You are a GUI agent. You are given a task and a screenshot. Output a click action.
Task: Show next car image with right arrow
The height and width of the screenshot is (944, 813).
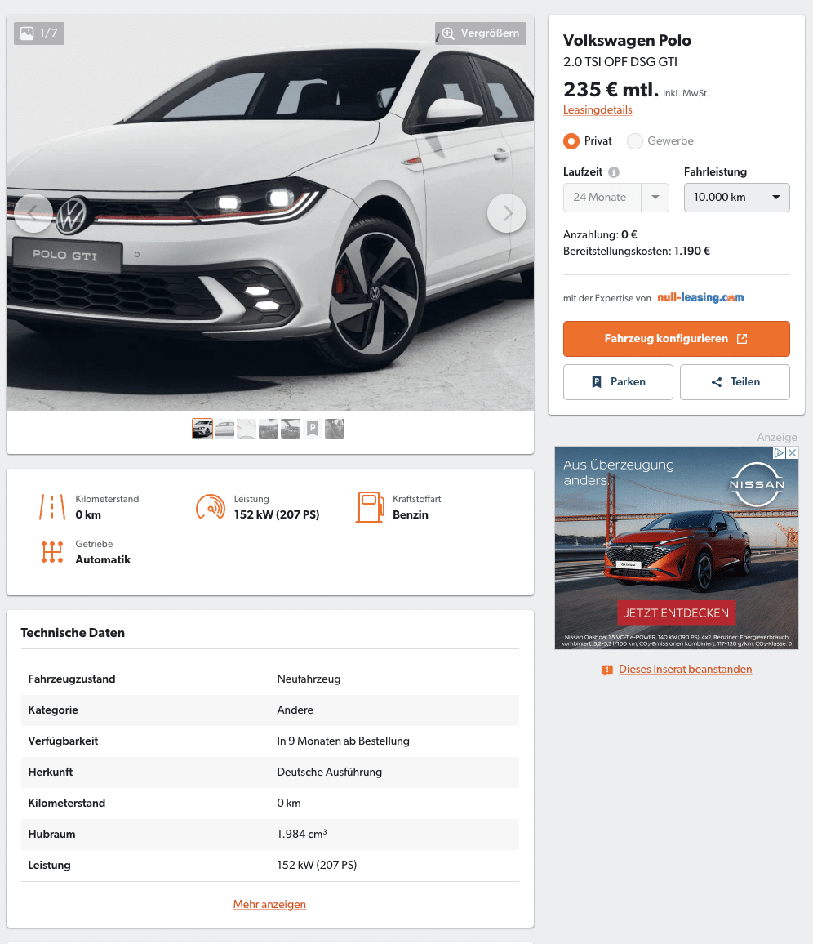(x=507, y=213)
